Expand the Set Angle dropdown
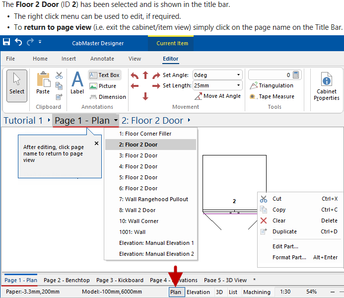This screenshot has height=298, width=344. (x=239, y=75)
